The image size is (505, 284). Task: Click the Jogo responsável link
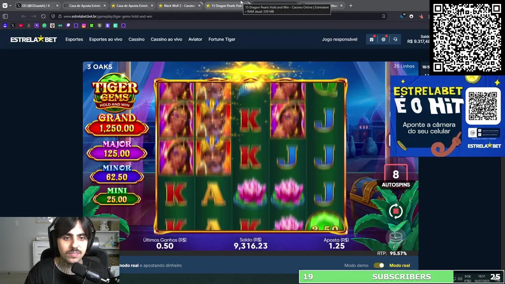[x=340, y=39]
